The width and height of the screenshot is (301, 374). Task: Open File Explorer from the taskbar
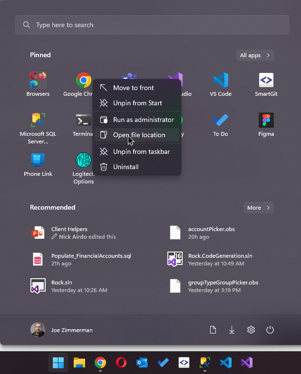tap(79, 363)
